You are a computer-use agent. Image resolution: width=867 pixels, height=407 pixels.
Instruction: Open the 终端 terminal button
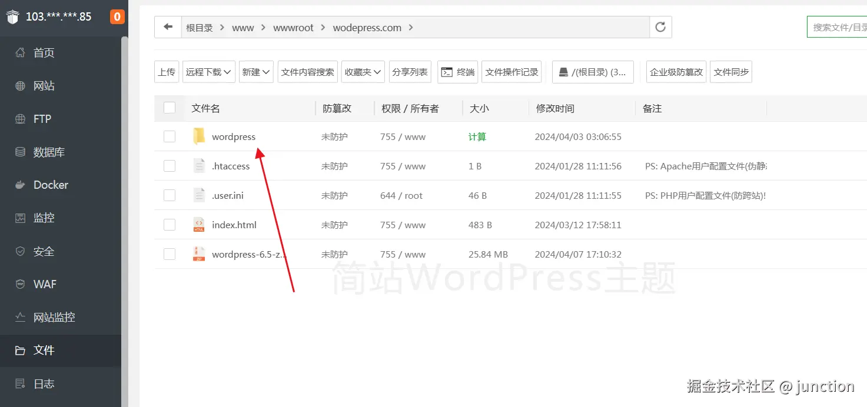click(x=458, y=72)
